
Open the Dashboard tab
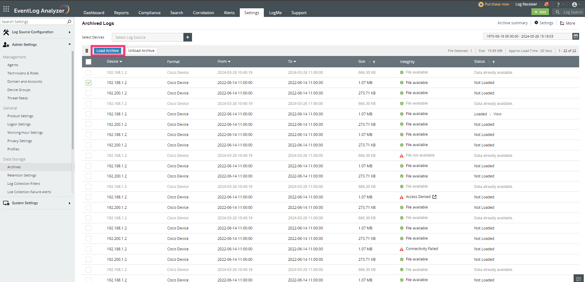(x=94, y=13)
